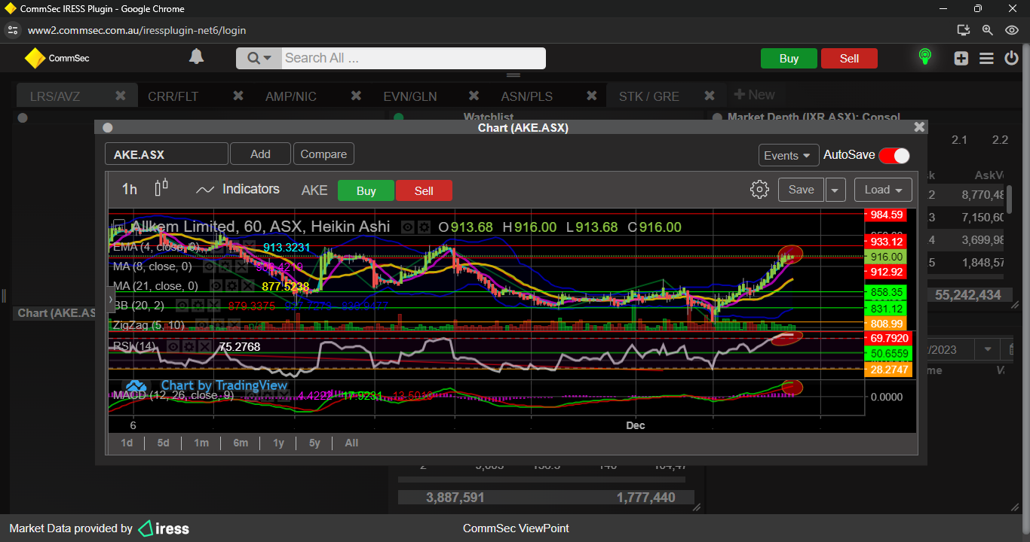This screenshot has height=542, width=1030.
Task: Open the candlestick chart style selector
Action: pyautogui.click(x=161, y=188)
